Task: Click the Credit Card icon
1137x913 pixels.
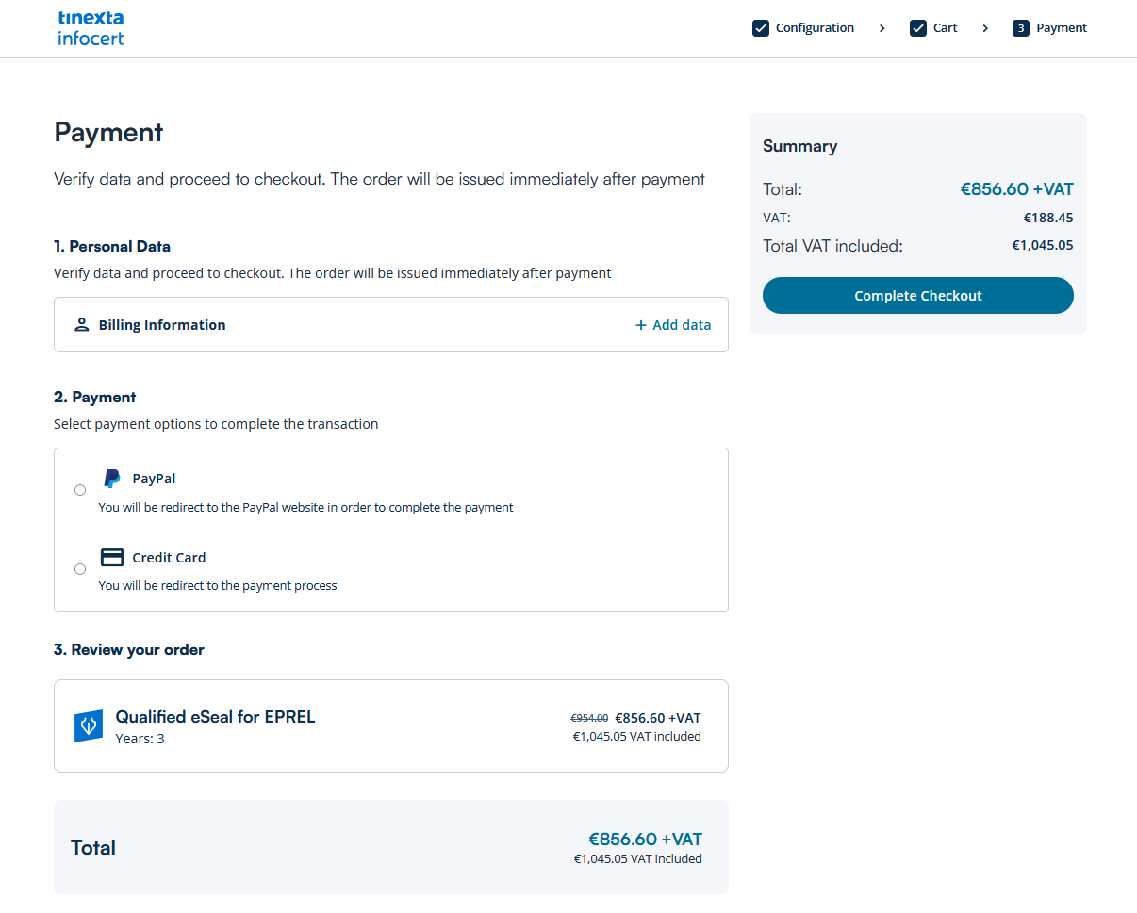Action: (112, 558)
